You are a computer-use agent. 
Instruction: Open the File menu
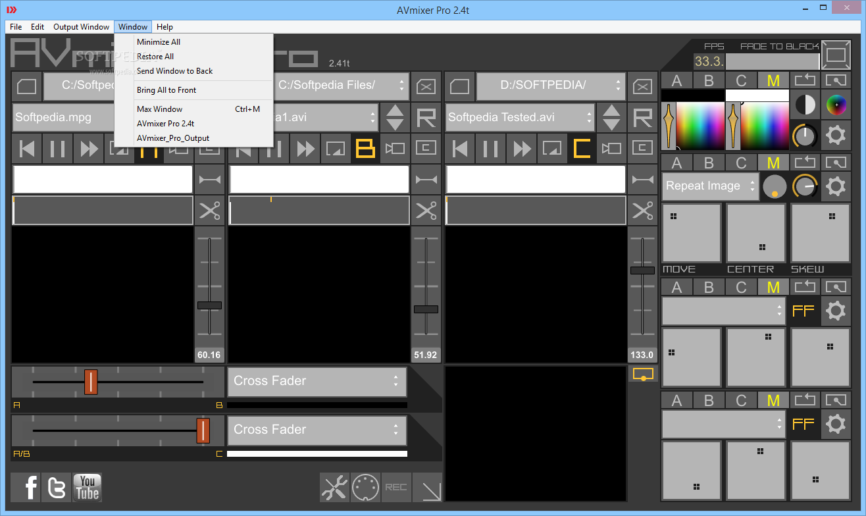pyautogui.click(x=16, y=27)
